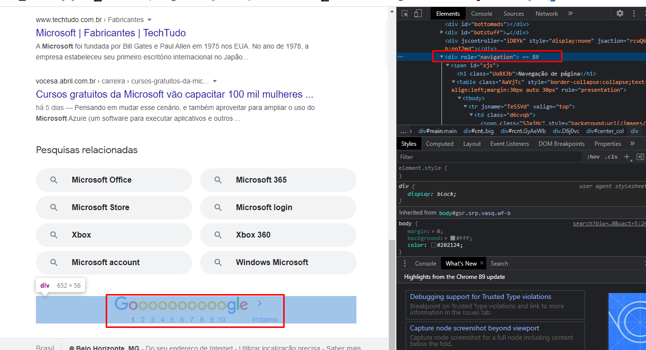Click the Próximo next page link
The height and width of the screenshot is (350, 646).
point(265,320)
